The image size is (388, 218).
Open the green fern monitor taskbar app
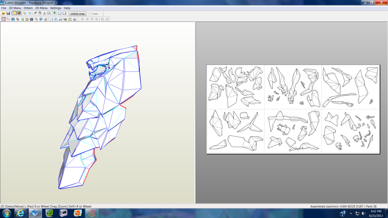(50, 213)
